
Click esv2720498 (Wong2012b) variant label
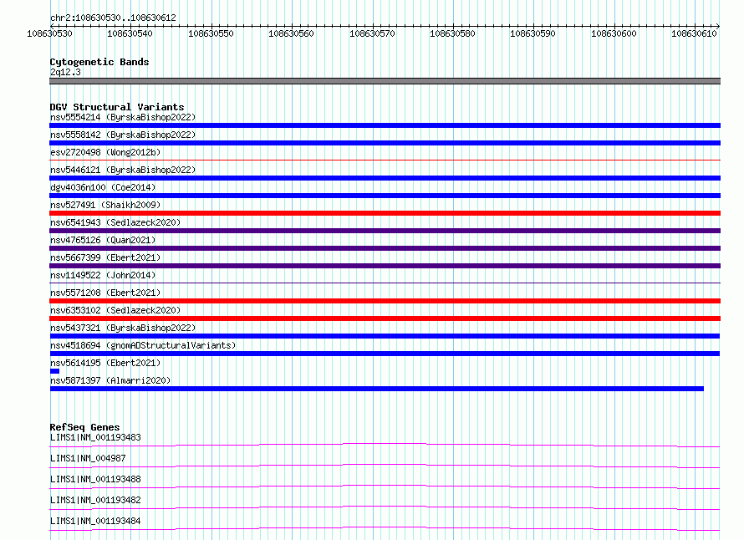105,152
